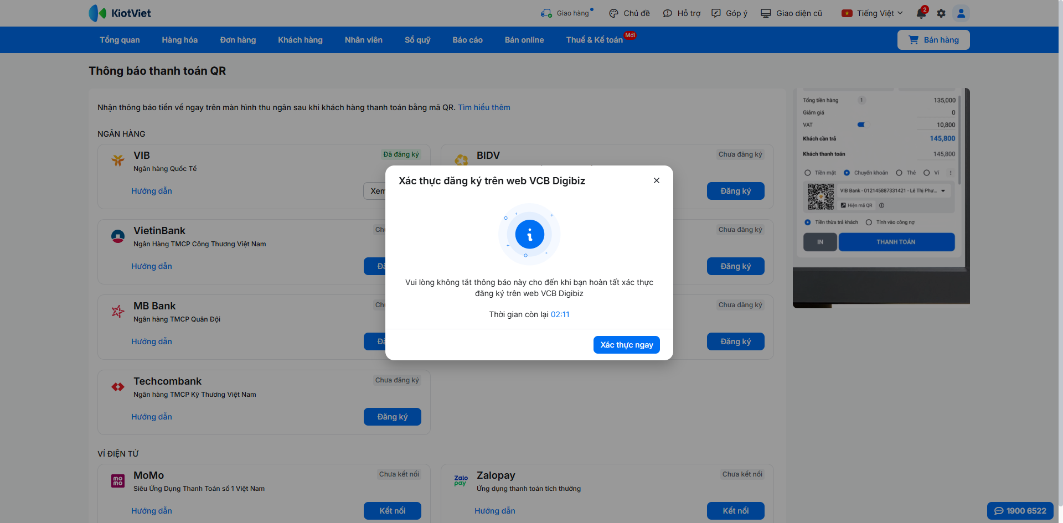Click the NGÂN HÀNG section label
The height and width of the screenshot is (523, 1063).
(x=121, y=134)
